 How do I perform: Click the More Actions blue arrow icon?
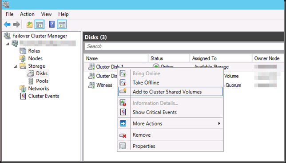click(x=123, y=123)
